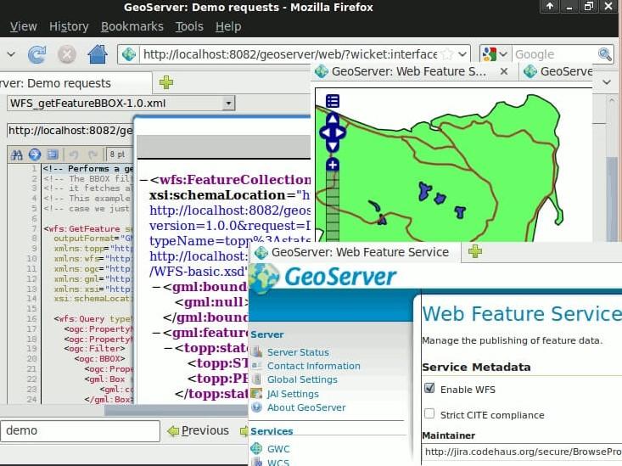Open the GWC service link
The height and width of the screenshot is (466, 622).
tap(278, 449)
